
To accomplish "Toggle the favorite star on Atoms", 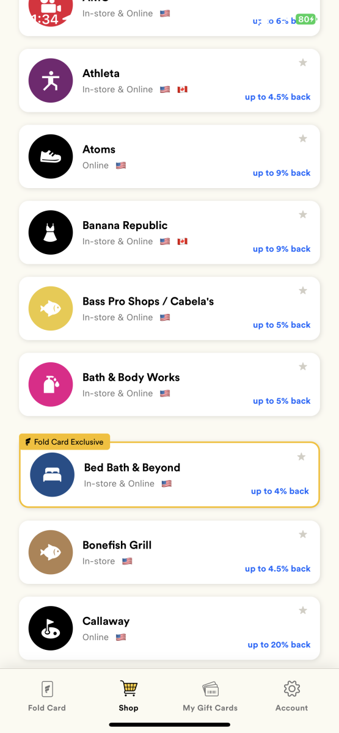I will 303,139.
